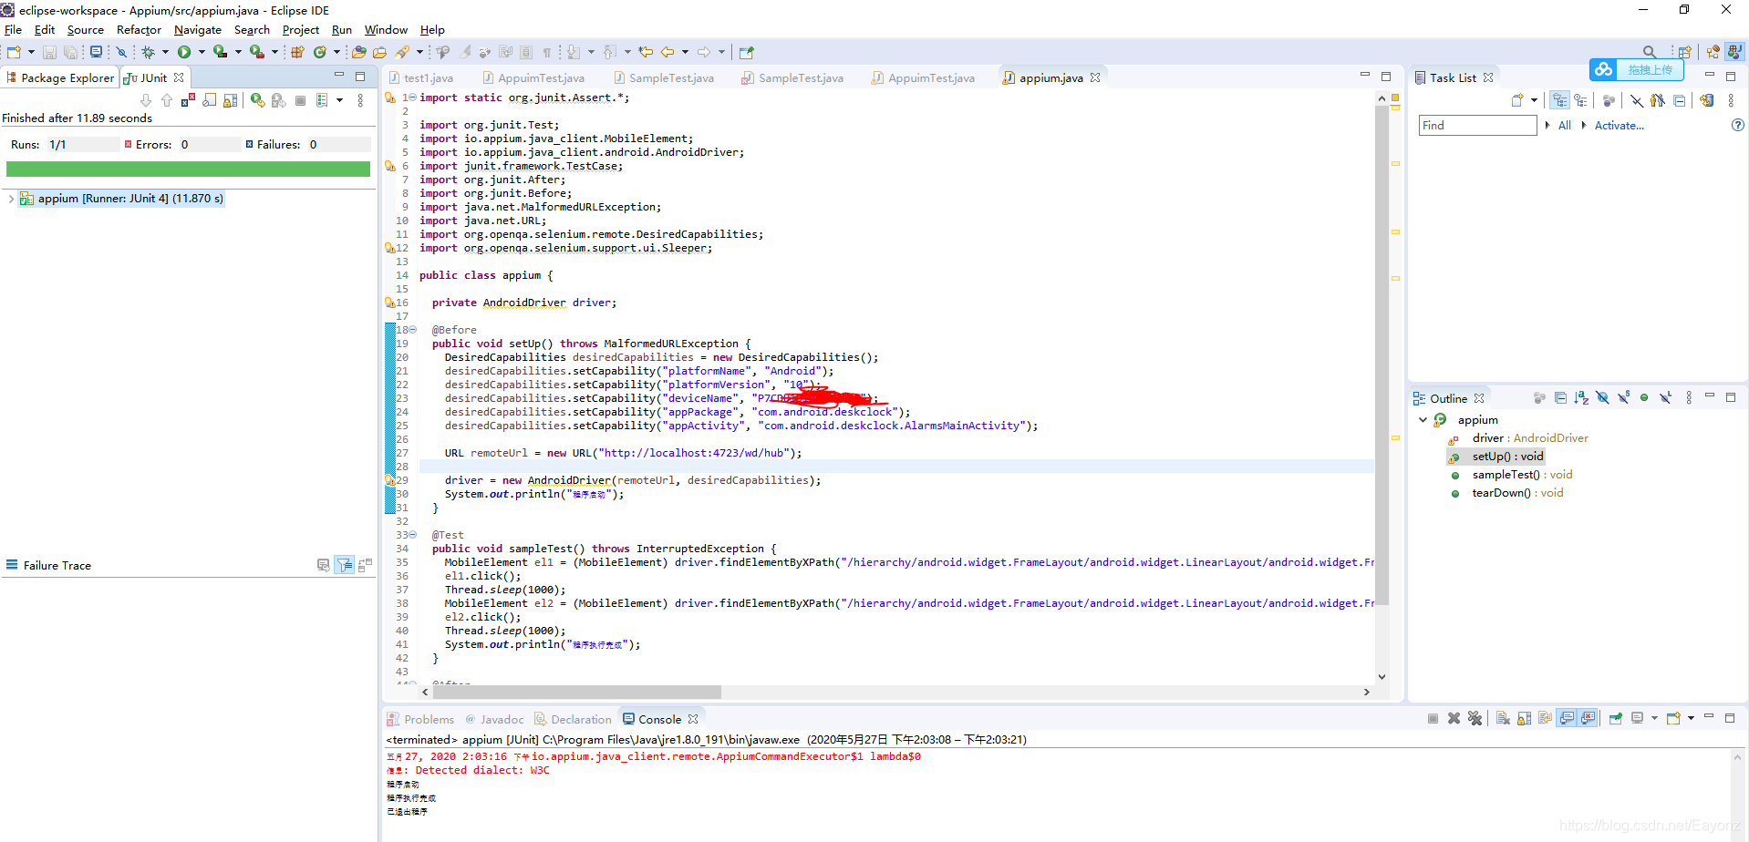1749x842 pixels.
Task: Click the editor horizontal scrollbar thumb
Action: 576,692
